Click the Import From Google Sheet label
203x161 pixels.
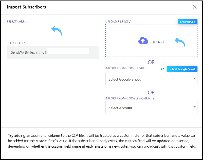pos(126,68)
